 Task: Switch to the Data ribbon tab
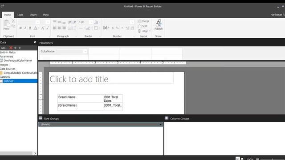[x=20, y=15]
